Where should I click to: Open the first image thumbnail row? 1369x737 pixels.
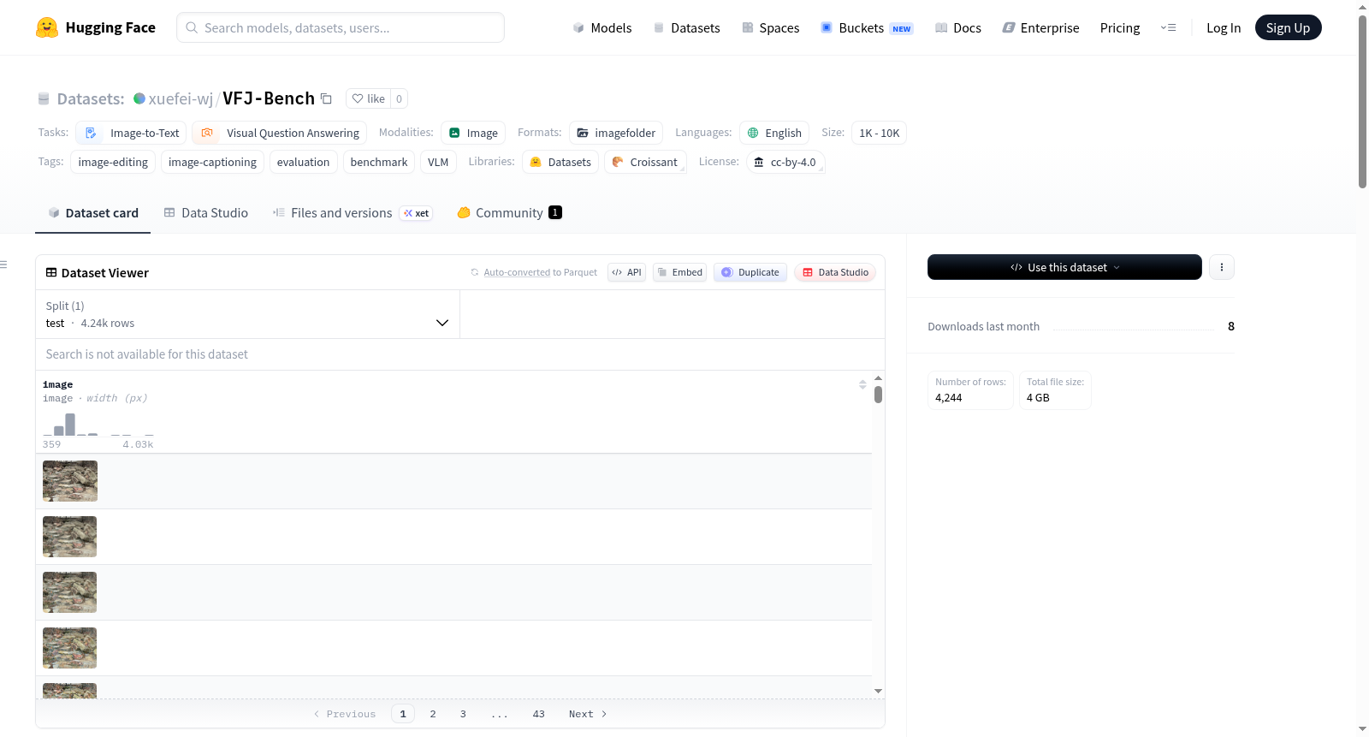[70, 481]
